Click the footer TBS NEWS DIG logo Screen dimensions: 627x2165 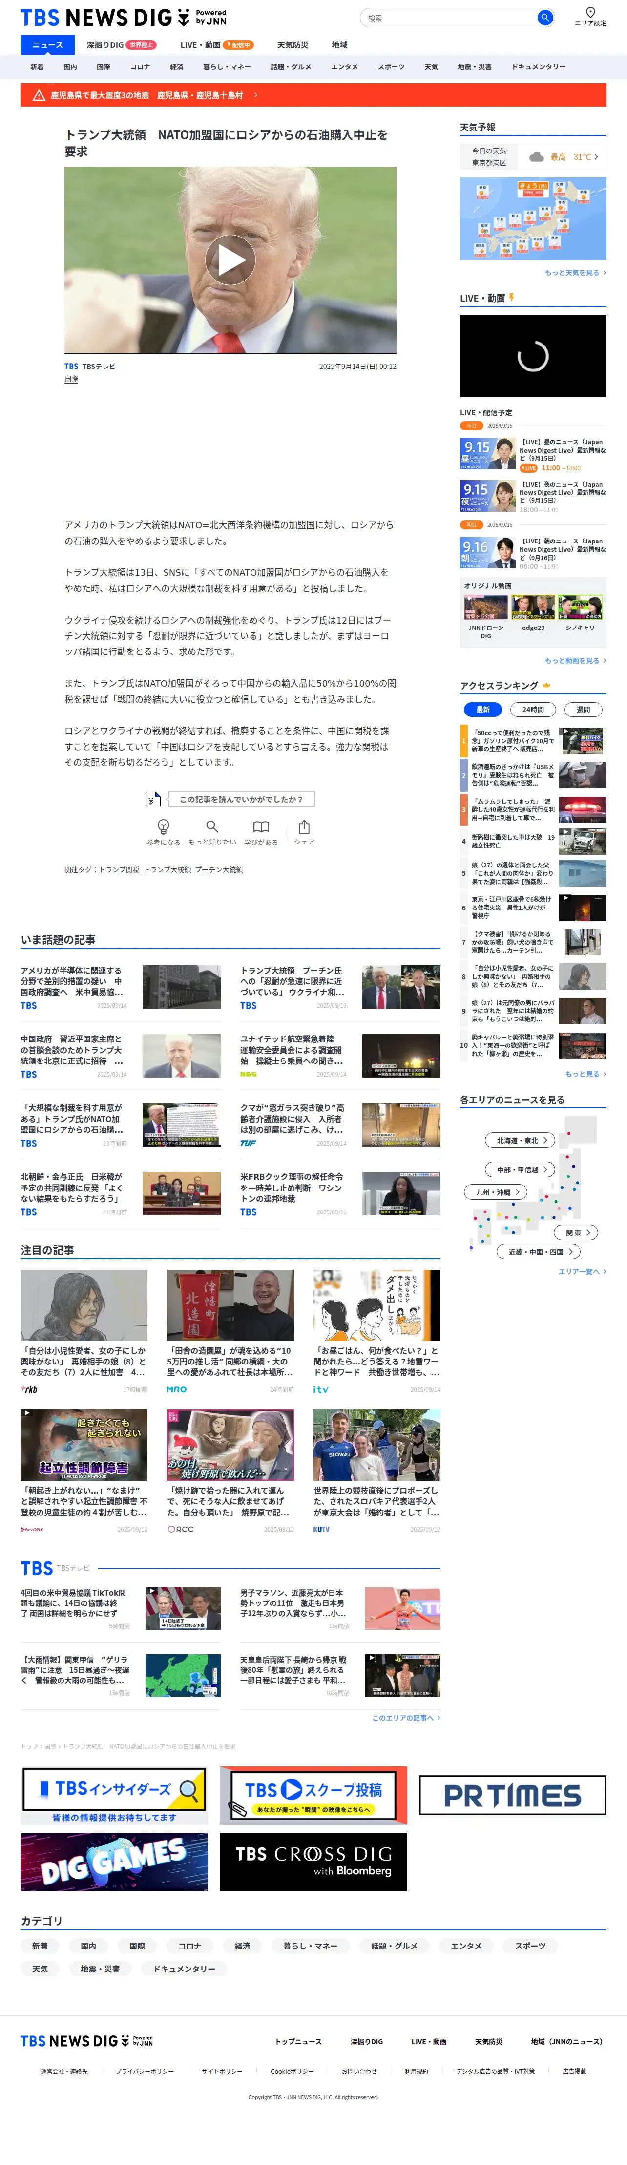[x=86, y=2041]
